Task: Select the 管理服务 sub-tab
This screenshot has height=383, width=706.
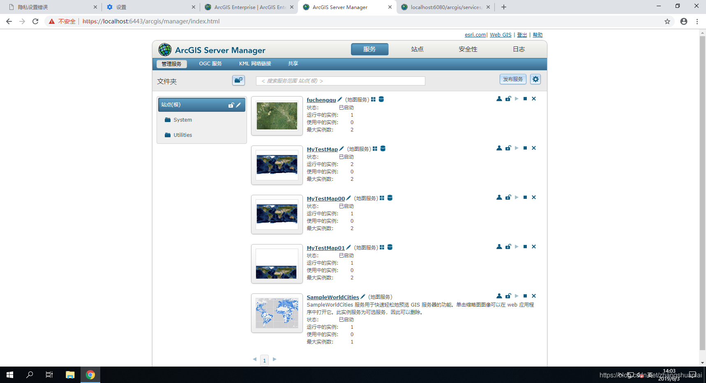Action: pos(172,64)
